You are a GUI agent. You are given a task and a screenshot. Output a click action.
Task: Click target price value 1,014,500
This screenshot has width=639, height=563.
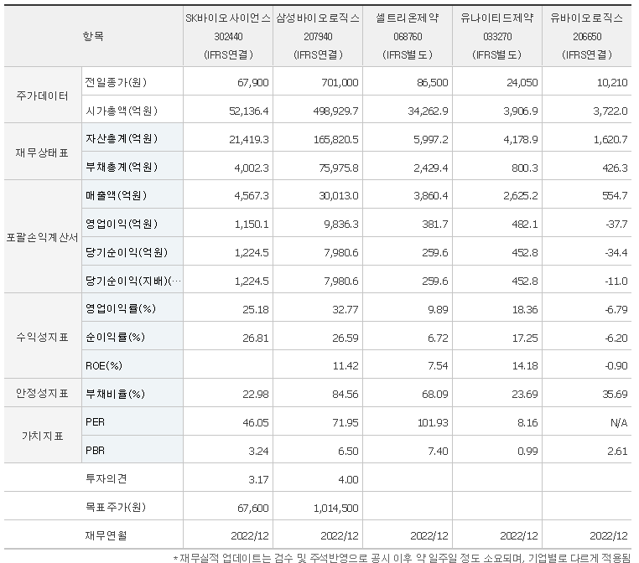(x=335, y=509)
